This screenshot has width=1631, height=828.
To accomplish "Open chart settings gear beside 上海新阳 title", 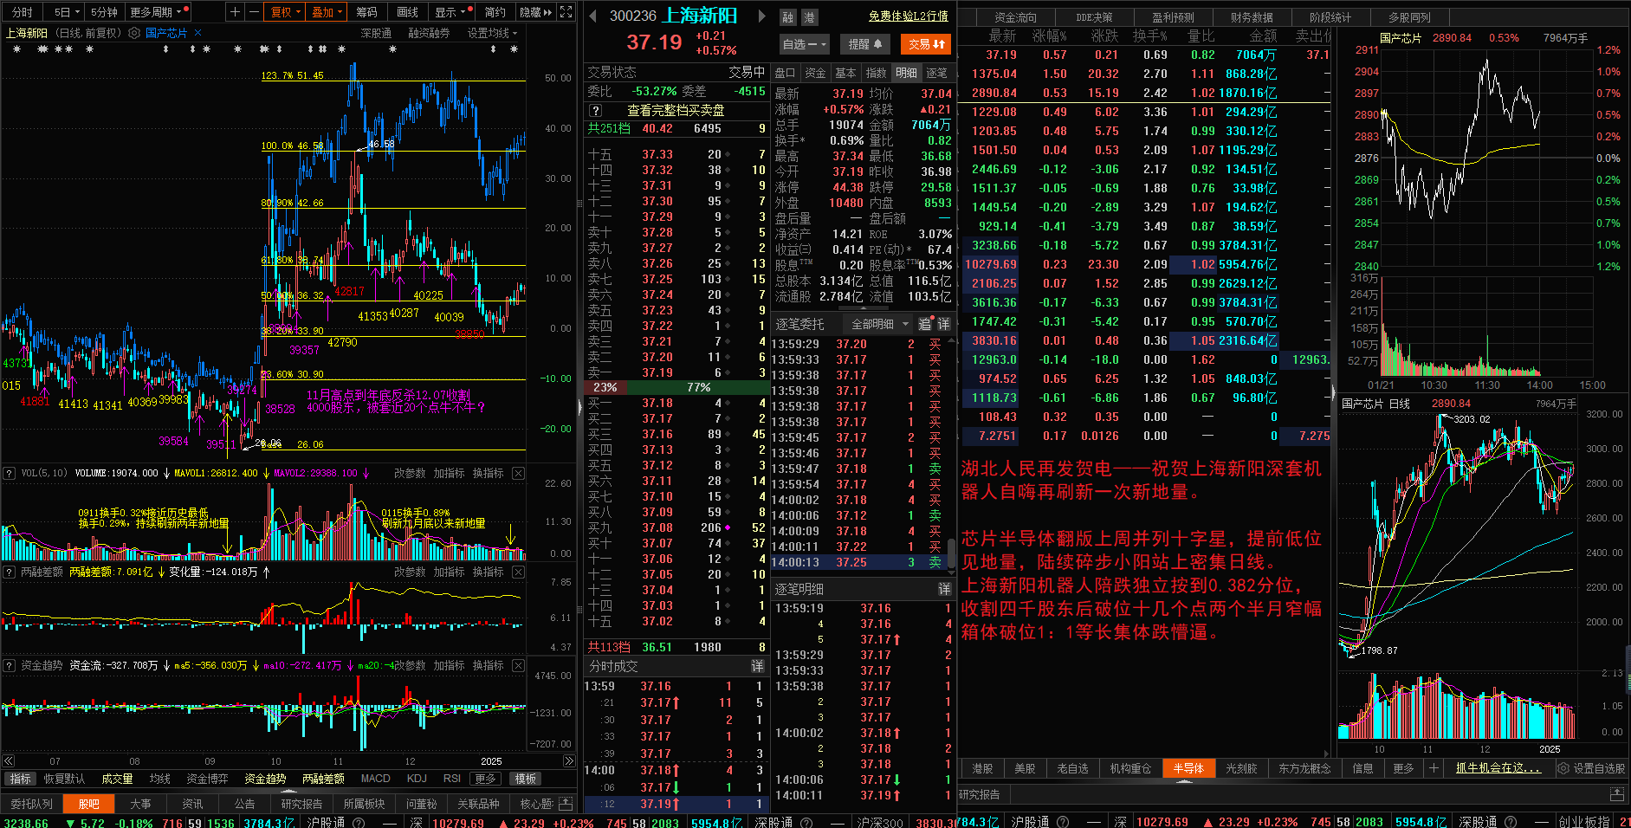I will tap(134, 33).
